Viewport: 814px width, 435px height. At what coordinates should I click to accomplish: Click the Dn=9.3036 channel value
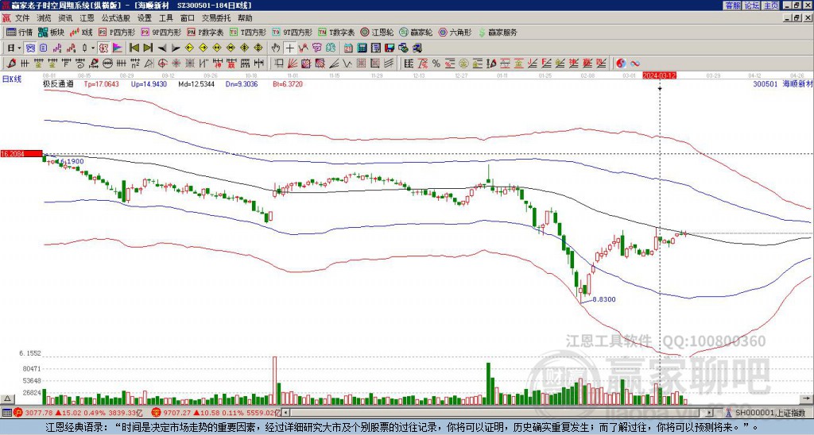click(x=242, y=83)
